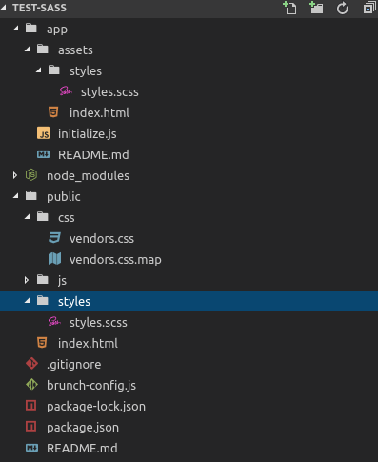Collapse the TEST-SASS root section arrow
Screen dimensions: 378x462
[x=4, y=8]
